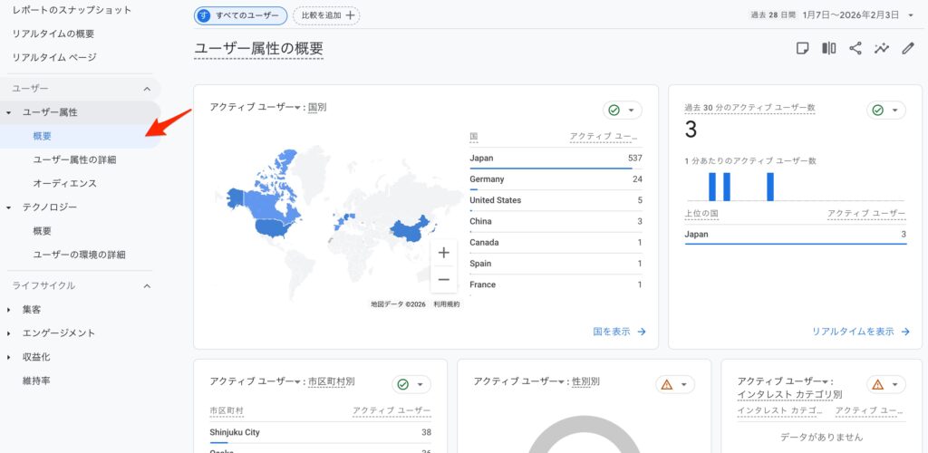928x453 pixels.
Task: Click the リアルタイムを表示 link
Action: coord(861,332)
